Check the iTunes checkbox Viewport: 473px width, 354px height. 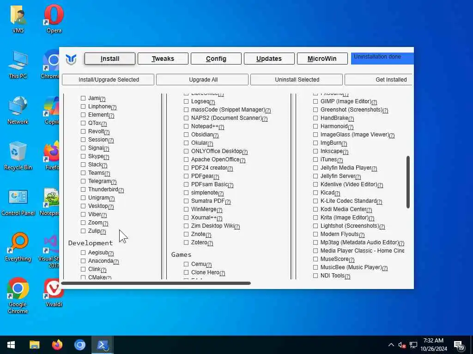[x=315, y=159]
